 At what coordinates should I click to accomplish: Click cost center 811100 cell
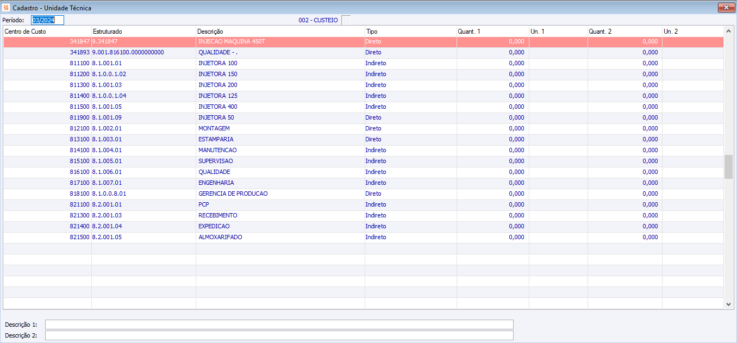[x=47, y=64]
